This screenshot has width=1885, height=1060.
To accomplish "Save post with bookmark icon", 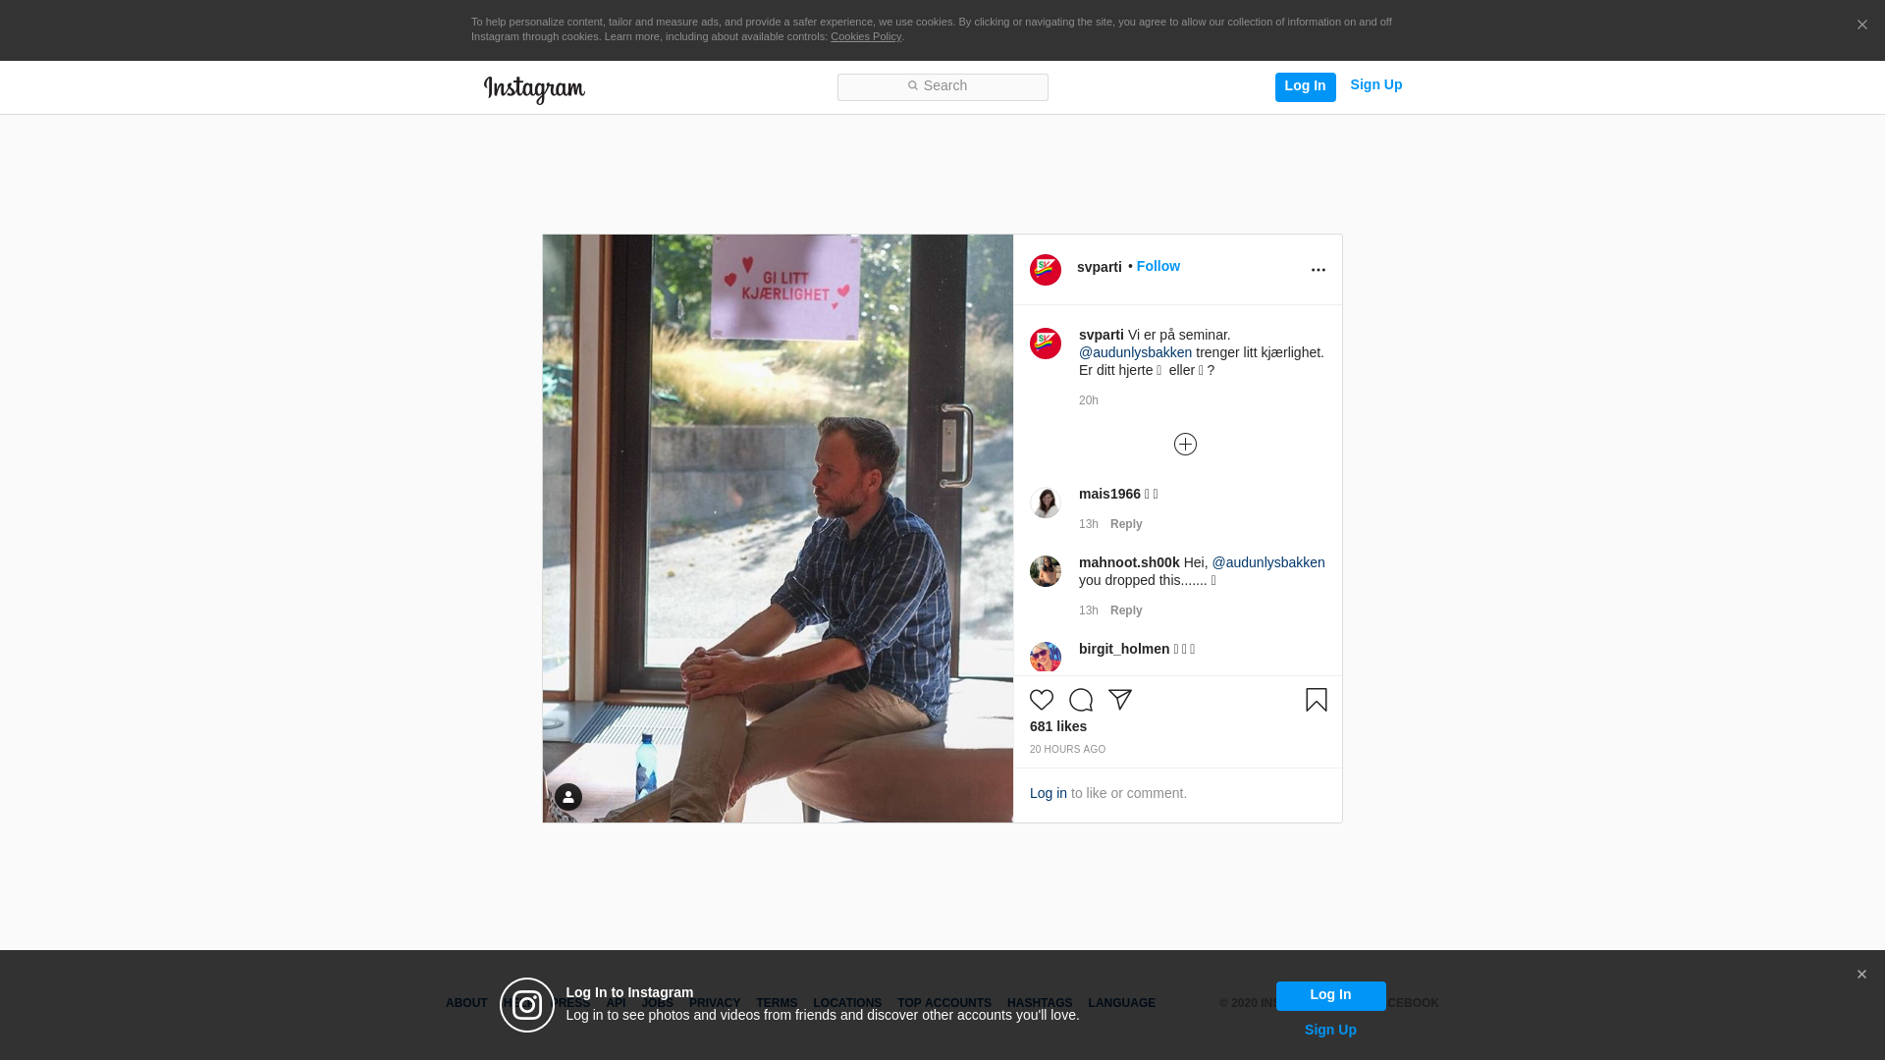I will click(1317, 700).
